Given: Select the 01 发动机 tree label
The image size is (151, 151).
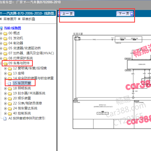Looking at the screenshot, I should point(16,38).
